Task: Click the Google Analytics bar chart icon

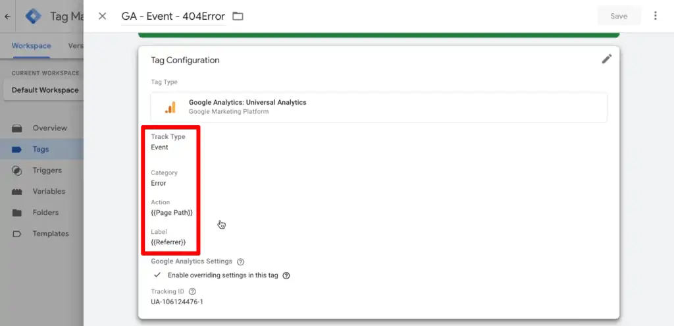Action: point(170,107)
